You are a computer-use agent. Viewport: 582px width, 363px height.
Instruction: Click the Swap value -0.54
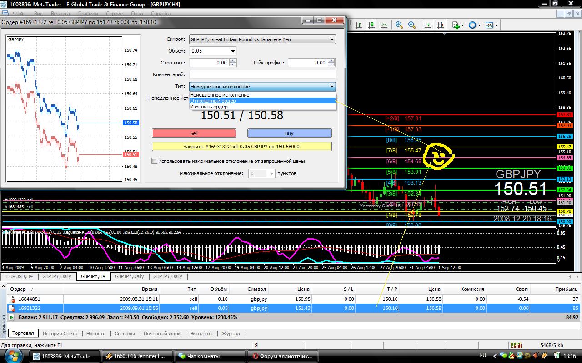coord(522,299)
